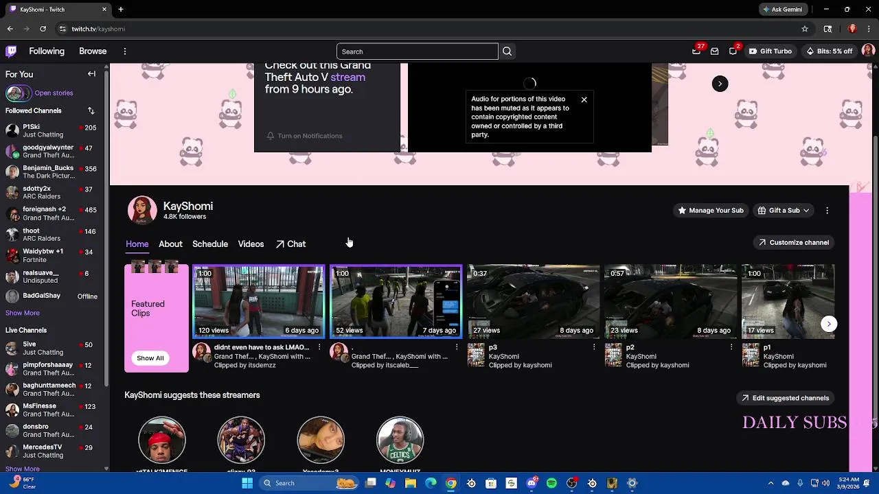This screenshot has height=494, width=879.
Task: Click the 'stream' link in the promo text
Action: tap(347, 77)
